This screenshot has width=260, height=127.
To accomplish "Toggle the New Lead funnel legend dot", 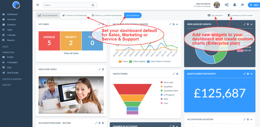I will (x=161, y=82).
